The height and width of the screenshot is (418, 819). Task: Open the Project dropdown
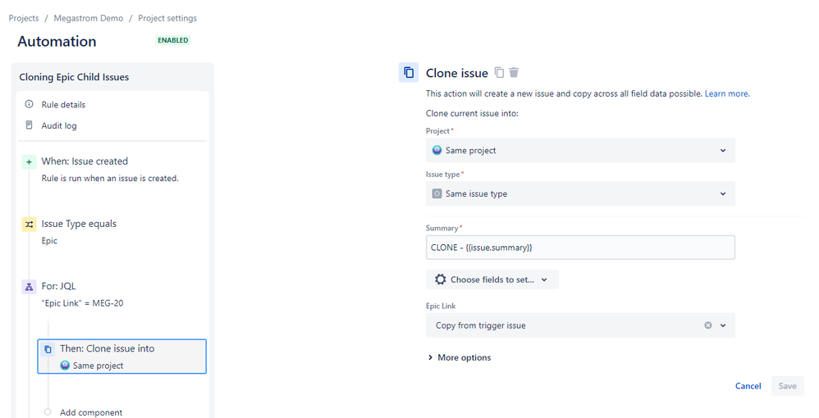pyautogui.click(x=580, y=150)
